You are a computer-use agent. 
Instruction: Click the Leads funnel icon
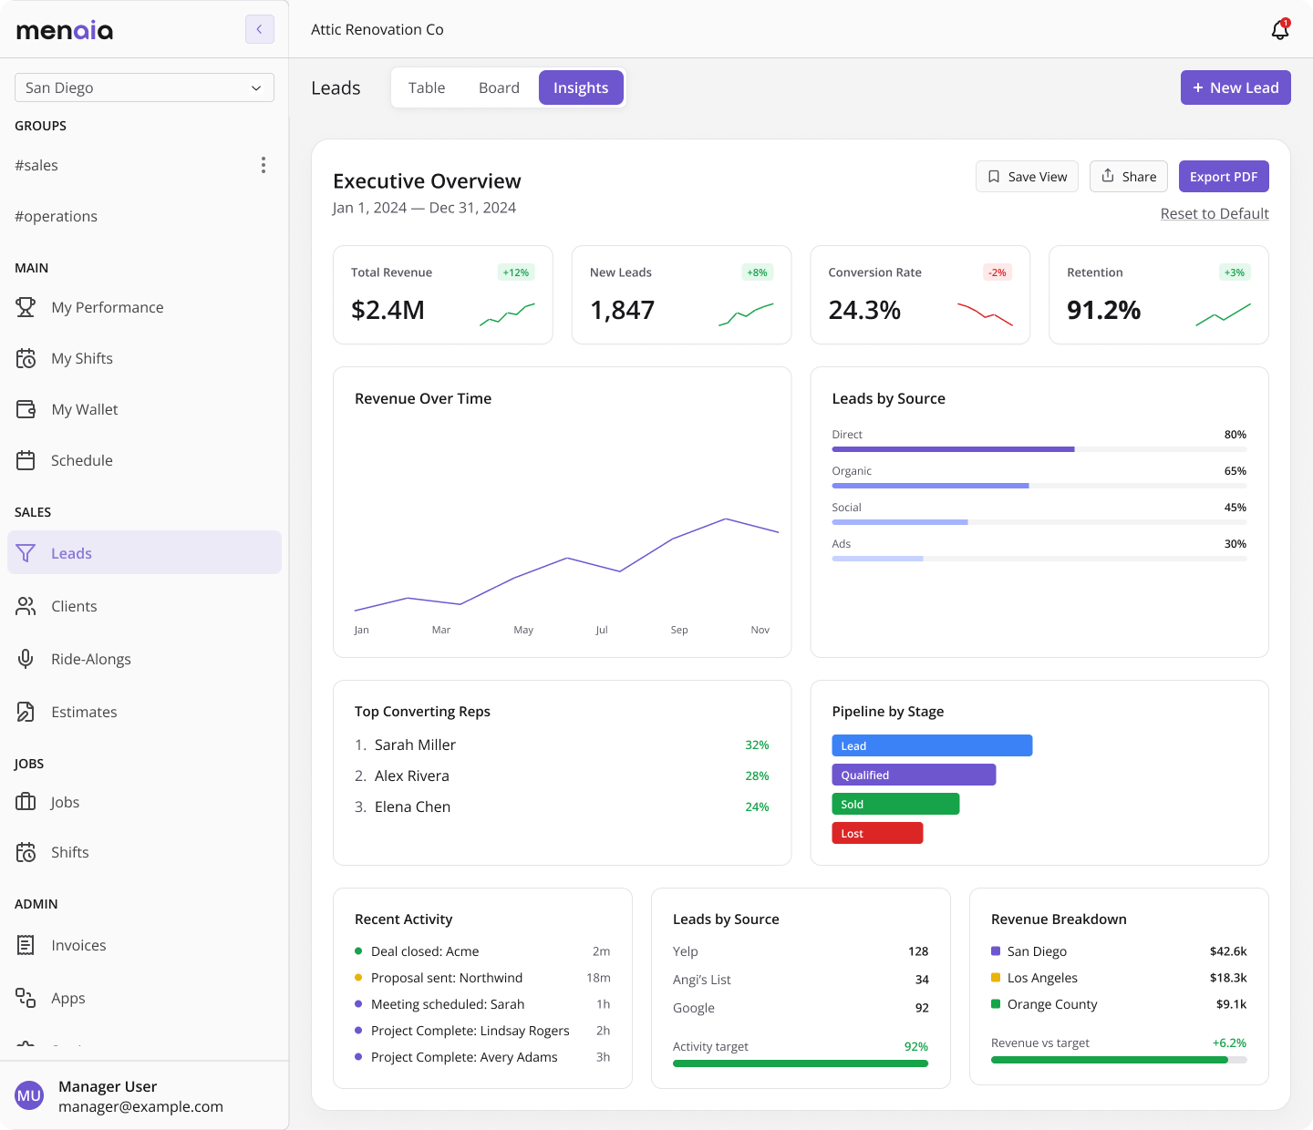click(26, 553)
